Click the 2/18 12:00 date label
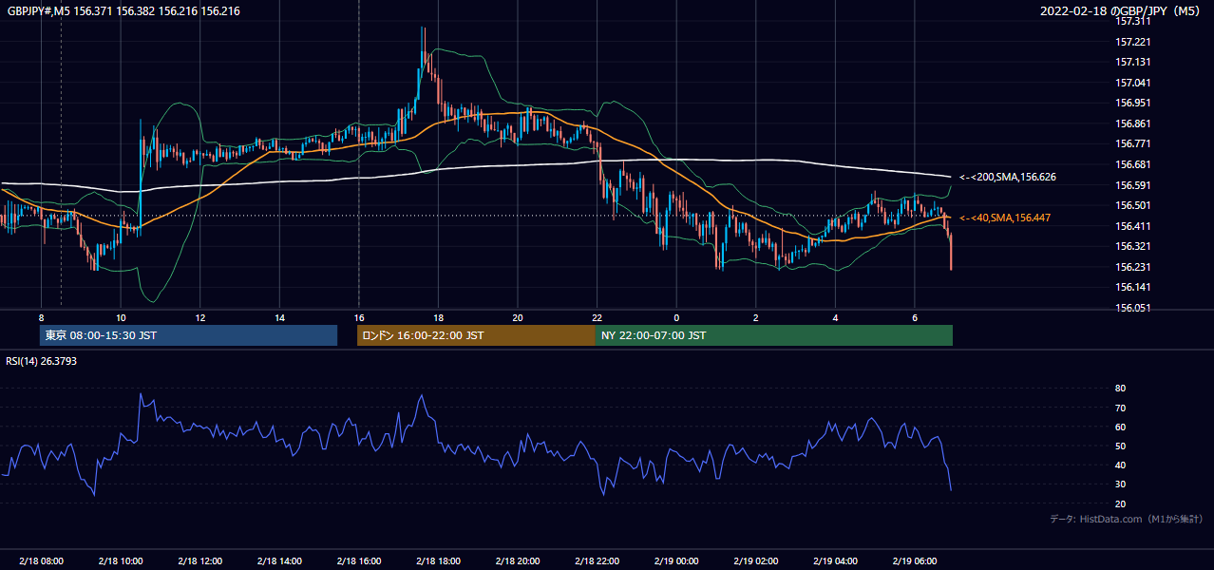 pos(200,561)
